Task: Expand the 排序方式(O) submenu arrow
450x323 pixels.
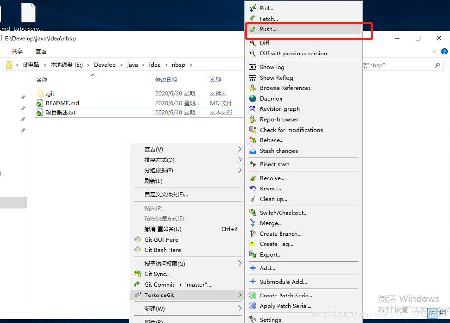Action: pos(240,160)
